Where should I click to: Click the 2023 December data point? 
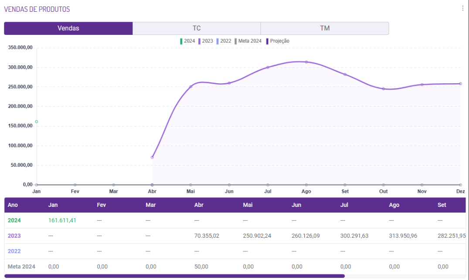(x=460, y=84)
